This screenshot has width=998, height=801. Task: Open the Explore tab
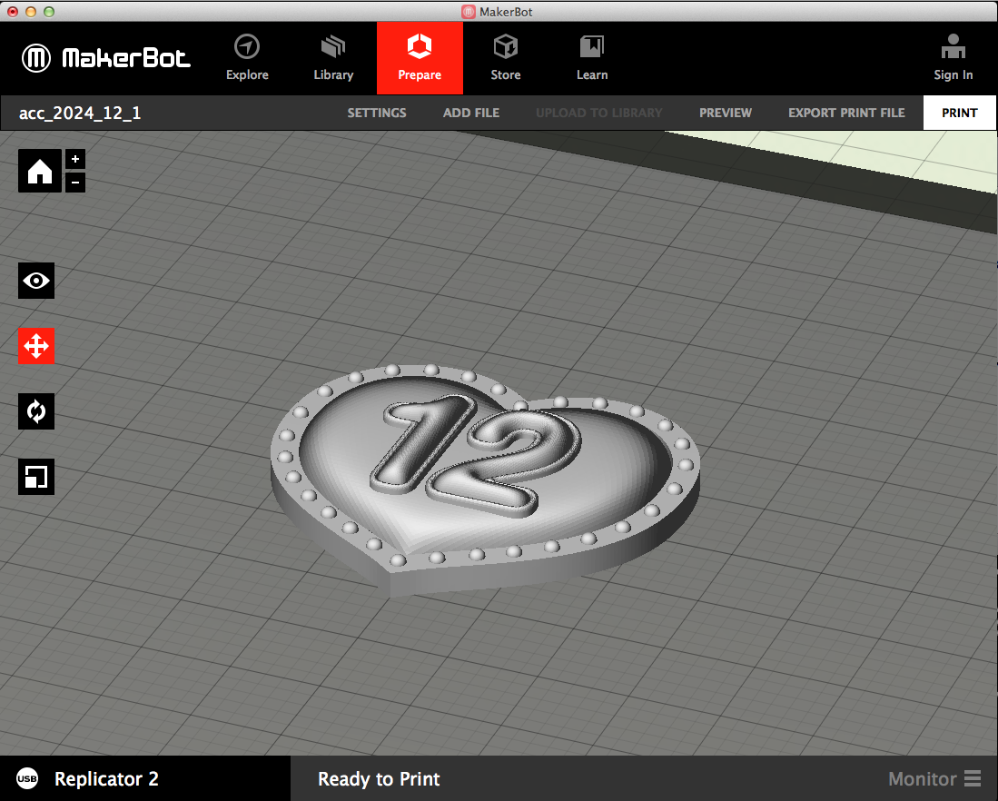(247, 58)
